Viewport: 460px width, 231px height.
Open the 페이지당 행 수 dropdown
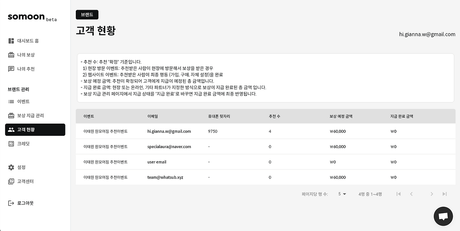coord(341,194)
